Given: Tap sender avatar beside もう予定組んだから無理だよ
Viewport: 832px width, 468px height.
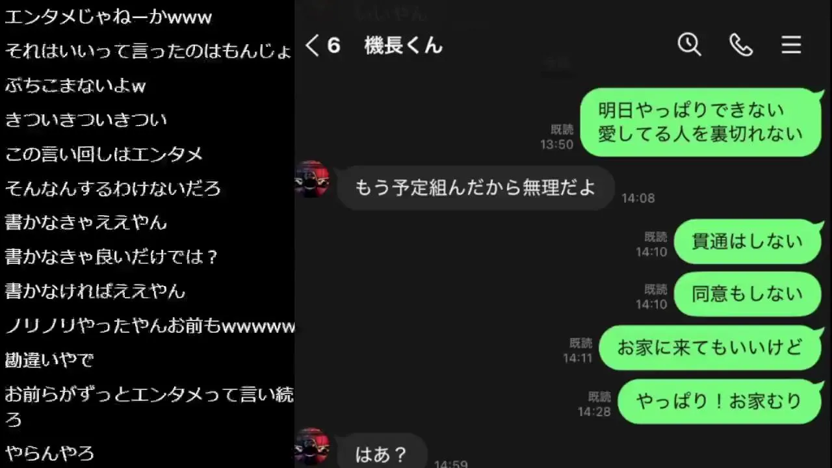Looking at the screenshot, I should click(313, 179).
